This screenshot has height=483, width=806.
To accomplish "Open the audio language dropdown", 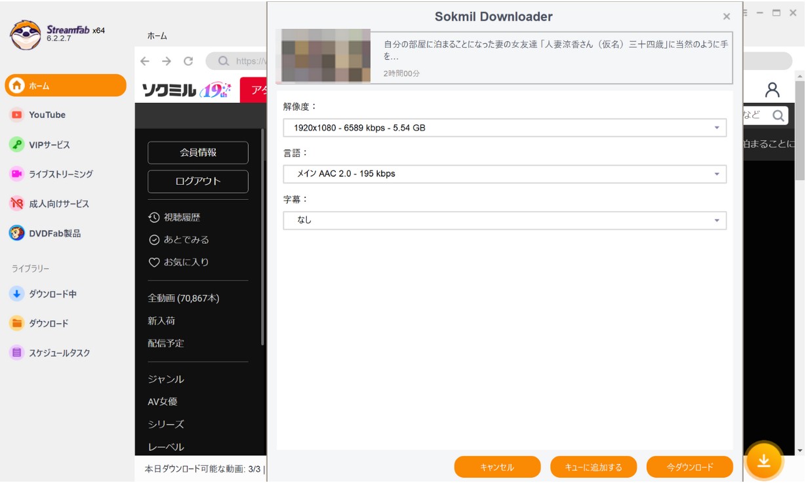I will [x=505, y=174].
